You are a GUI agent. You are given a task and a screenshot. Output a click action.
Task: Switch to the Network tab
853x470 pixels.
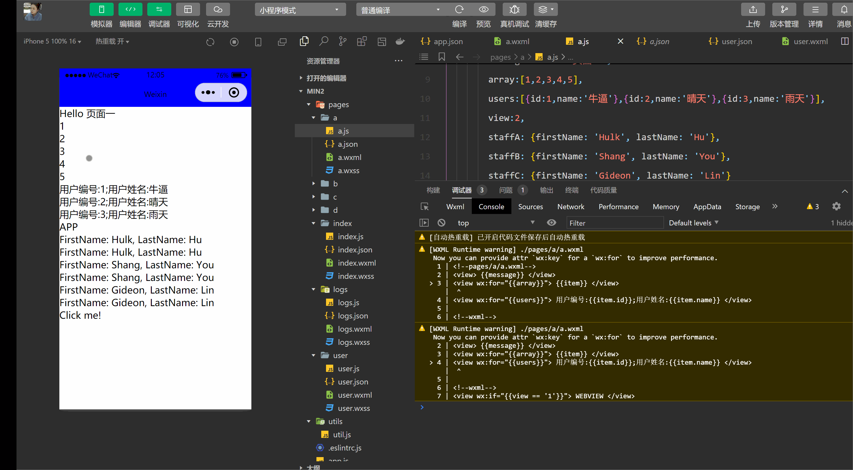click(570, 206)
